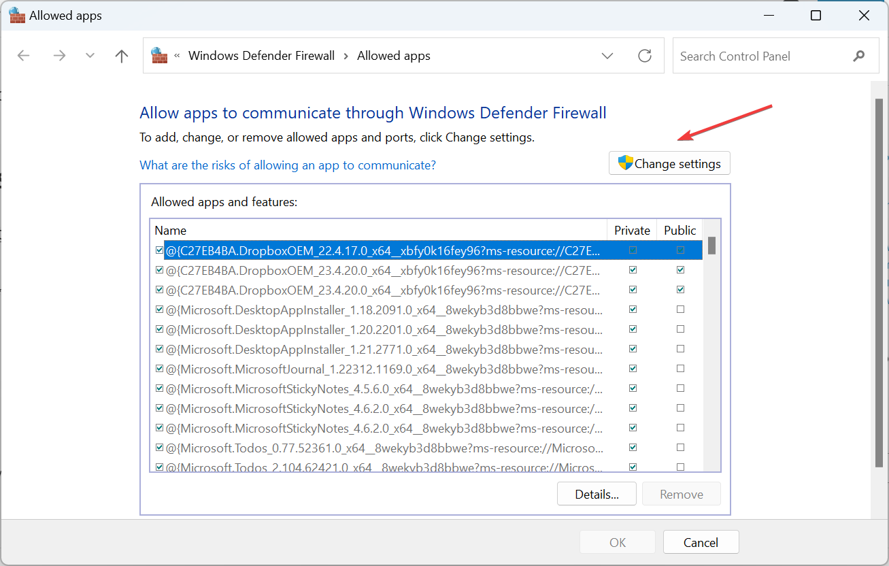This screenshot has width=889, height=566.
Task: Click the apps list vertical scrollbar thumb
Action: pos(711,246)
